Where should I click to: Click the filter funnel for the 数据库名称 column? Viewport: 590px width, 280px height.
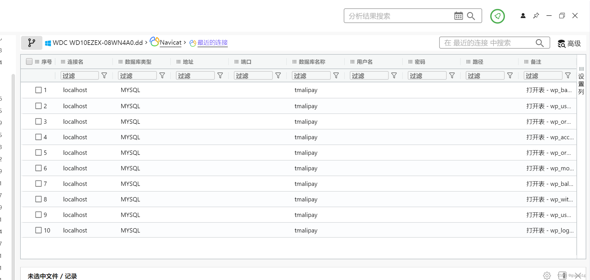(x=336, y=75)
